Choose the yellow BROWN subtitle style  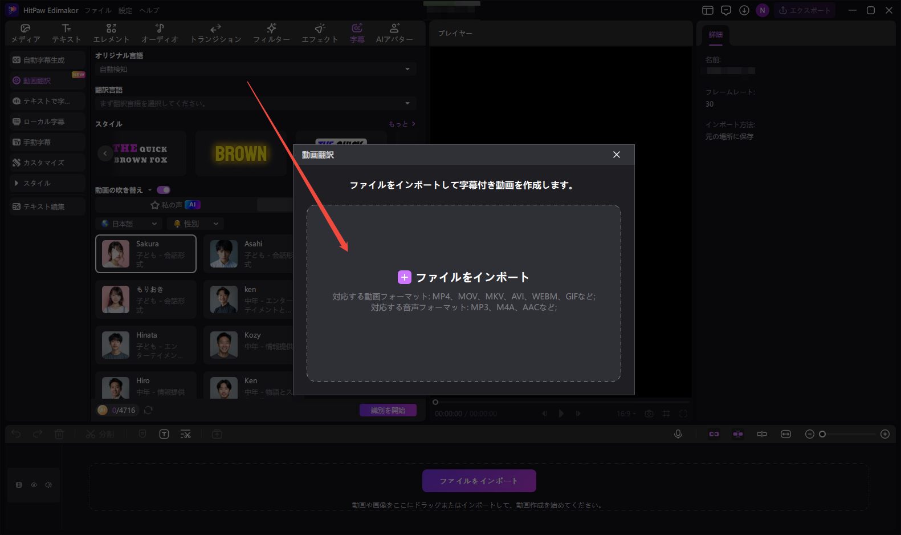click(x=240, y=153)
